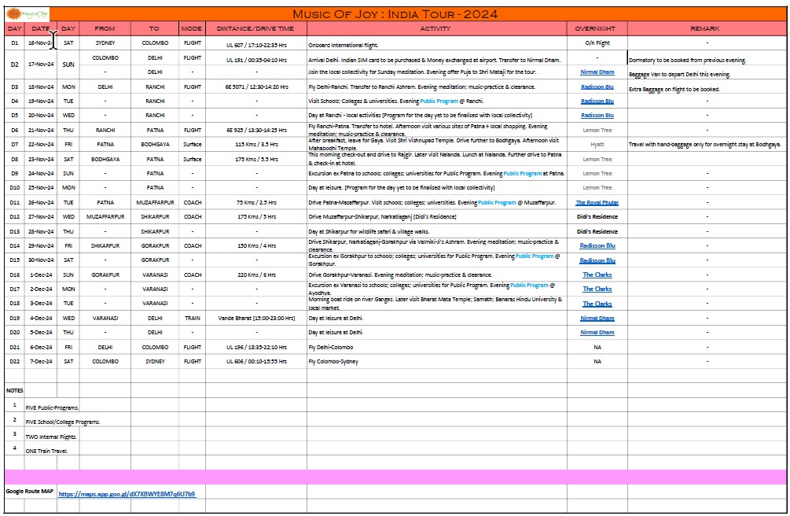Select the OVERNIGHT column header
This screenshot has height=516, width=790.
pos(597,29)
